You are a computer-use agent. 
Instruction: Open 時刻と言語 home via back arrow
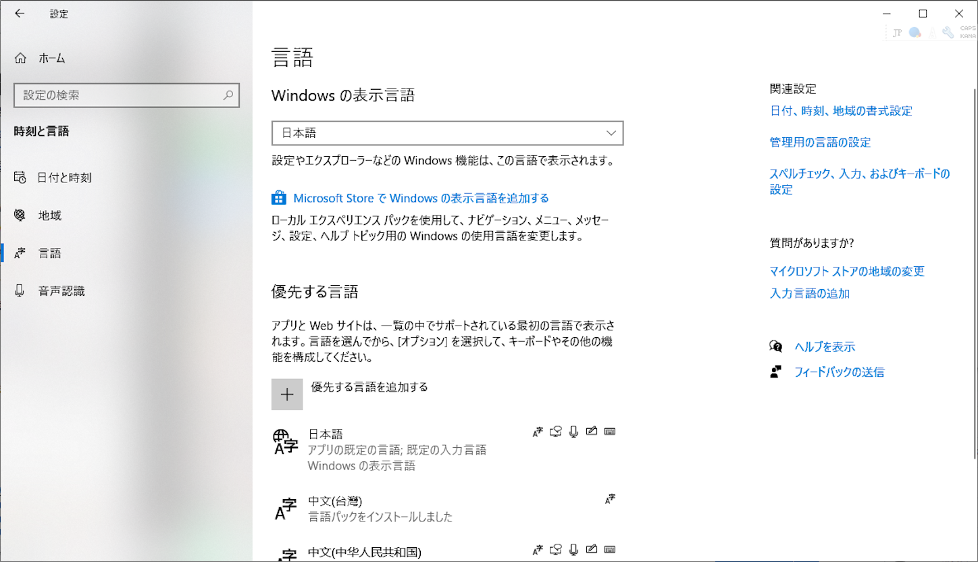[20, 14]
